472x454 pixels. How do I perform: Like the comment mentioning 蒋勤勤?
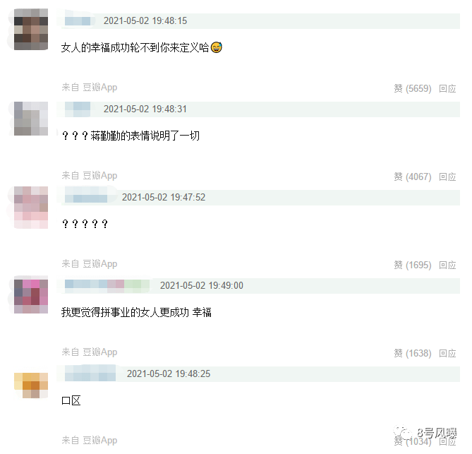pos(413,177)
